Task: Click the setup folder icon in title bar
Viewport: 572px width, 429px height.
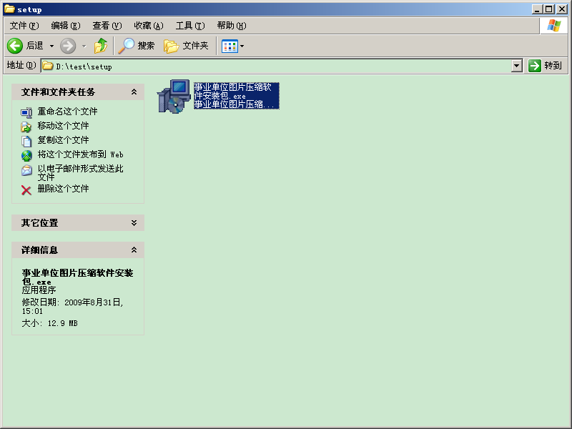Action: 9,9
